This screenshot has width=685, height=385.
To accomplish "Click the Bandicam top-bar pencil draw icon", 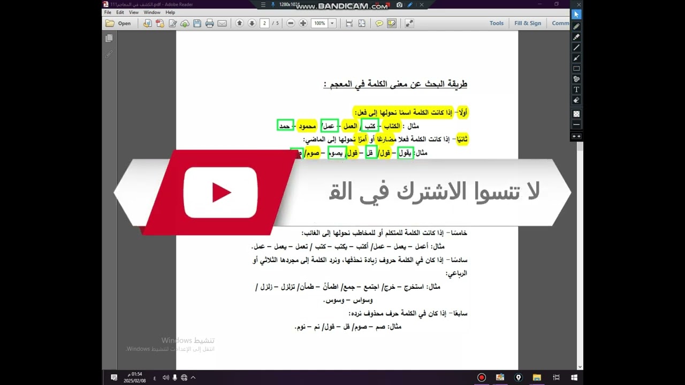I will coord(410,5).
